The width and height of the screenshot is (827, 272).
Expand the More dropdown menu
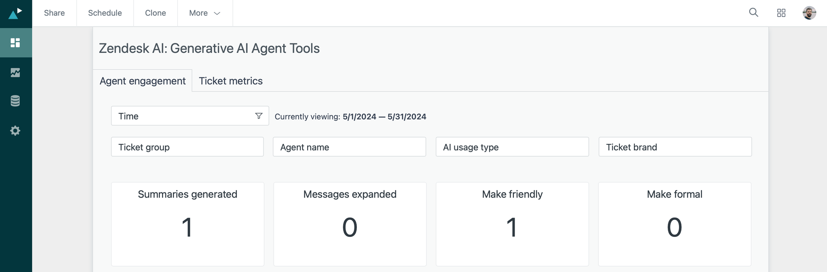click(205, 13)
